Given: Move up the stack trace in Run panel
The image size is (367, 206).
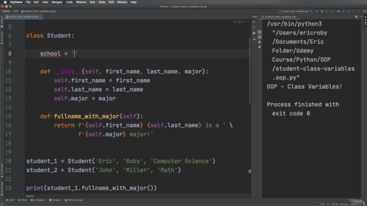Looking at the screenshot, I should [x=260, y=22].
